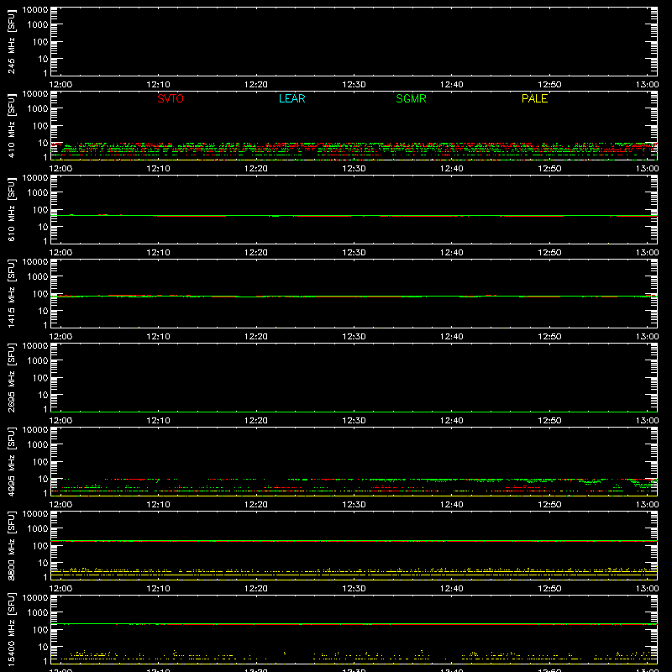Click the 12:30 tick below the 1415 MHz panel

(x=354, y=337)
